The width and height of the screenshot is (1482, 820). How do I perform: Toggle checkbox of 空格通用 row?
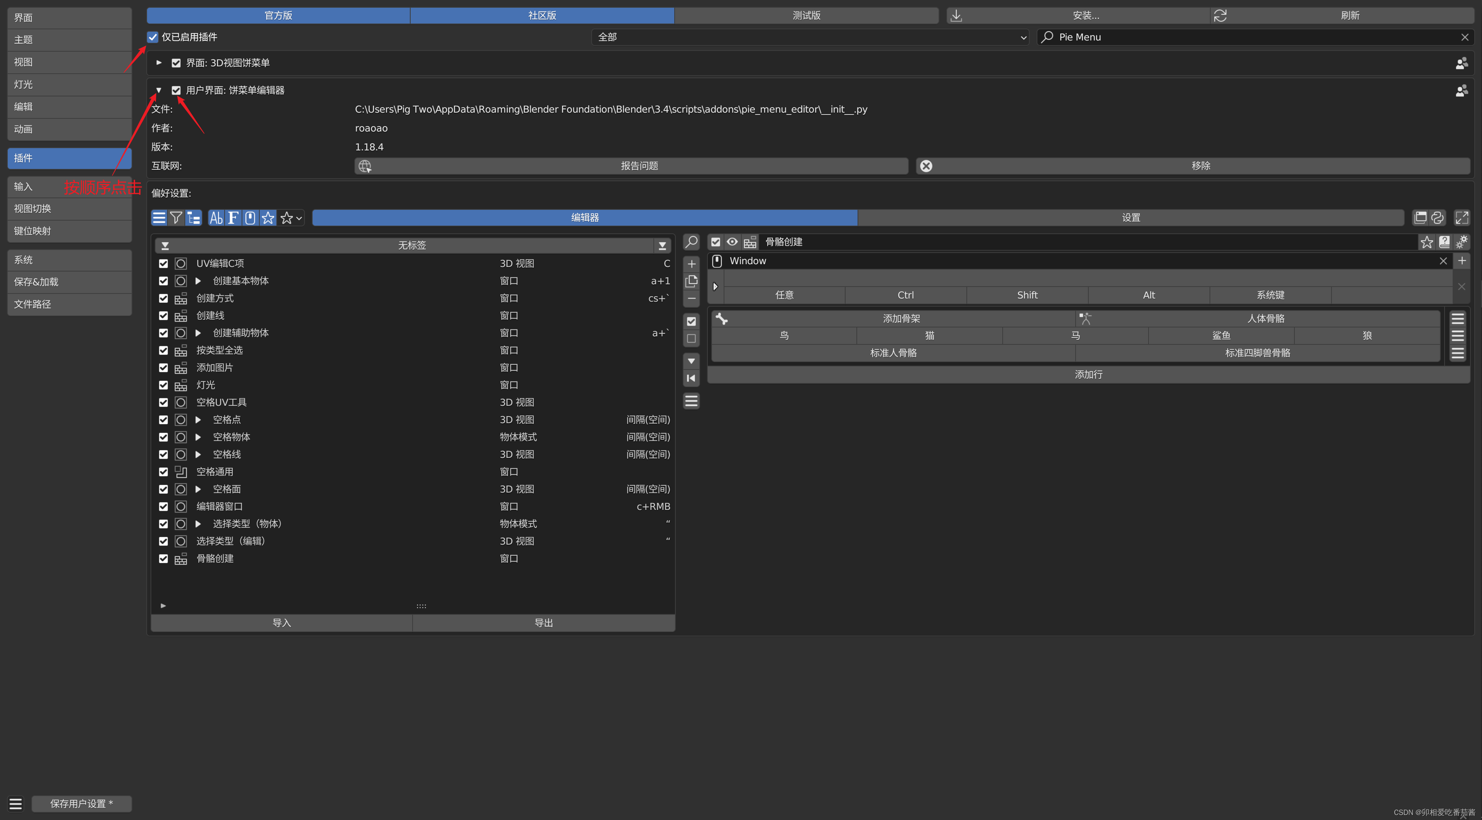163,472
